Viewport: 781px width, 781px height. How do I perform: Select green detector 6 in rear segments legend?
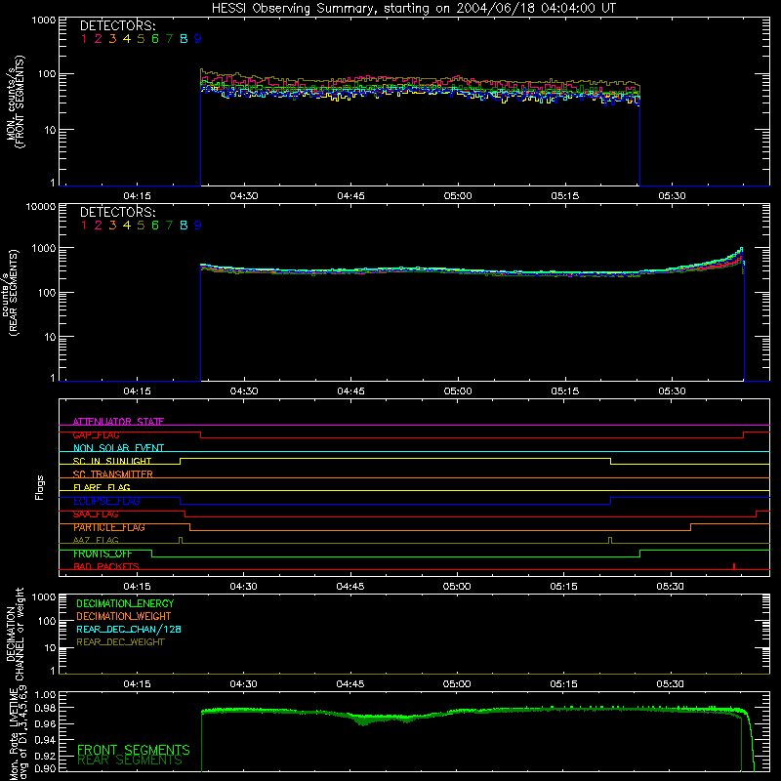[155, 226]
